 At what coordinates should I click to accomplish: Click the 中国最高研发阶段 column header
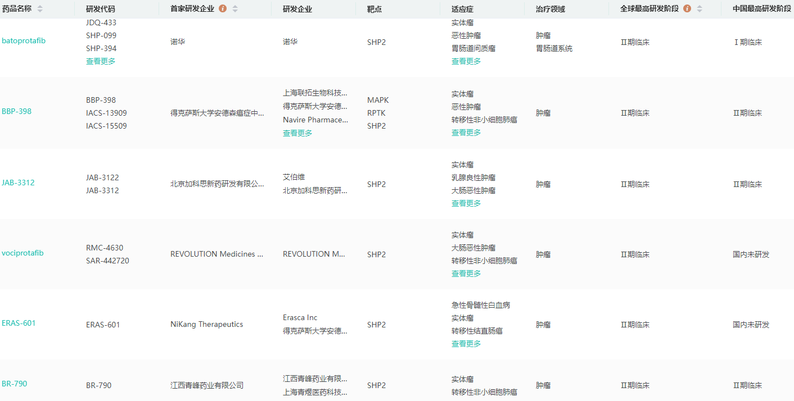(762, 9)
